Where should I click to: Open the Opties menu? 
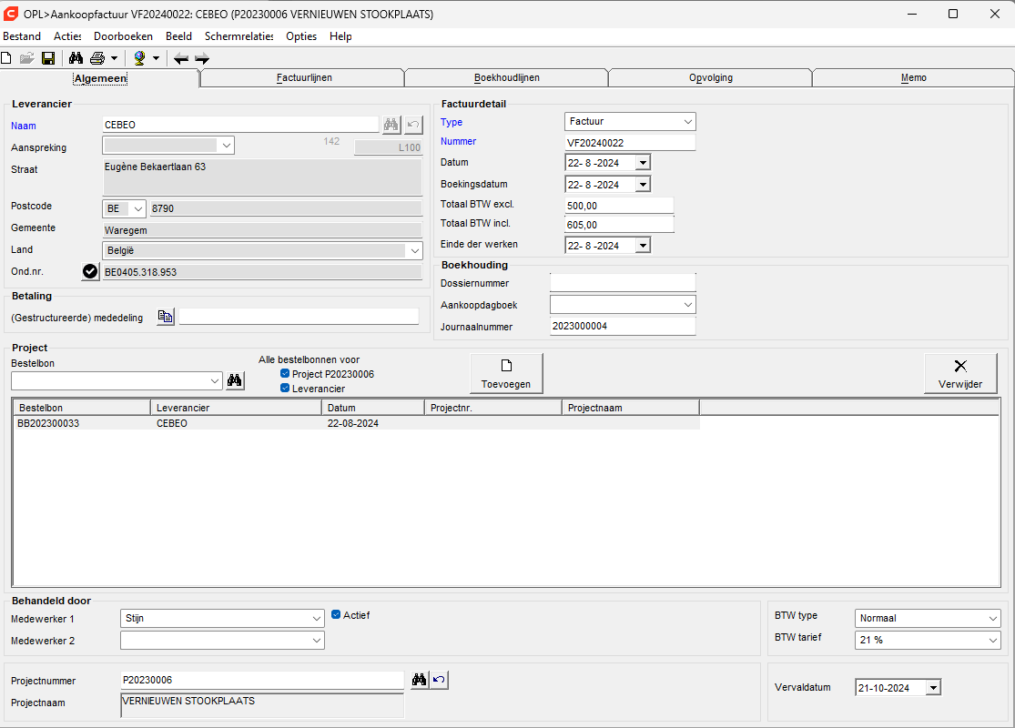coord(301,36)
